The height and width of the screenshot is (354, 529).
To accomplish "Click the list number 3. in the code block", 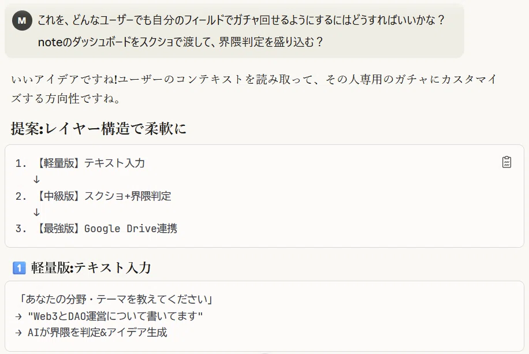I will pos(21,229).
